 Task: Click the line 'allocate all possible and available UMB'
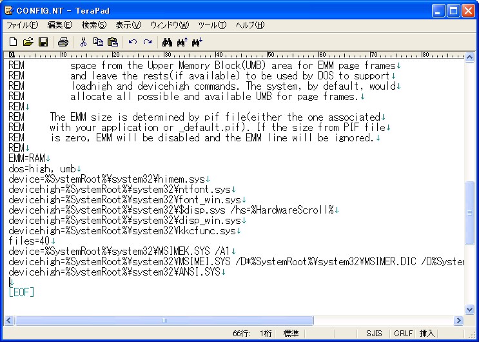coord(186,97)
